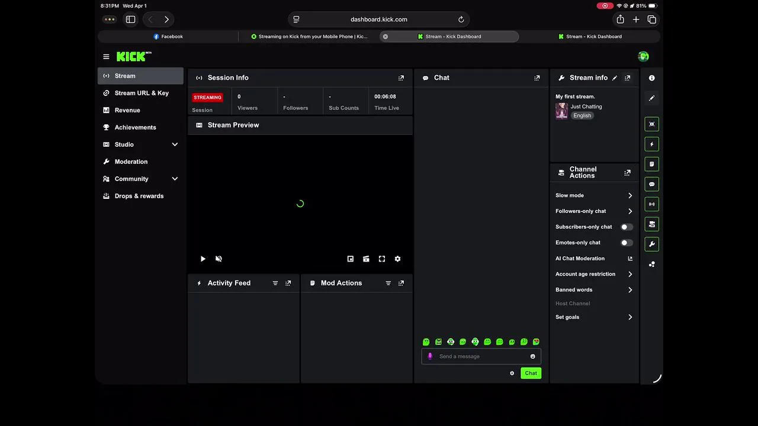Enable Emotes-only chat

tap(627, 243)
